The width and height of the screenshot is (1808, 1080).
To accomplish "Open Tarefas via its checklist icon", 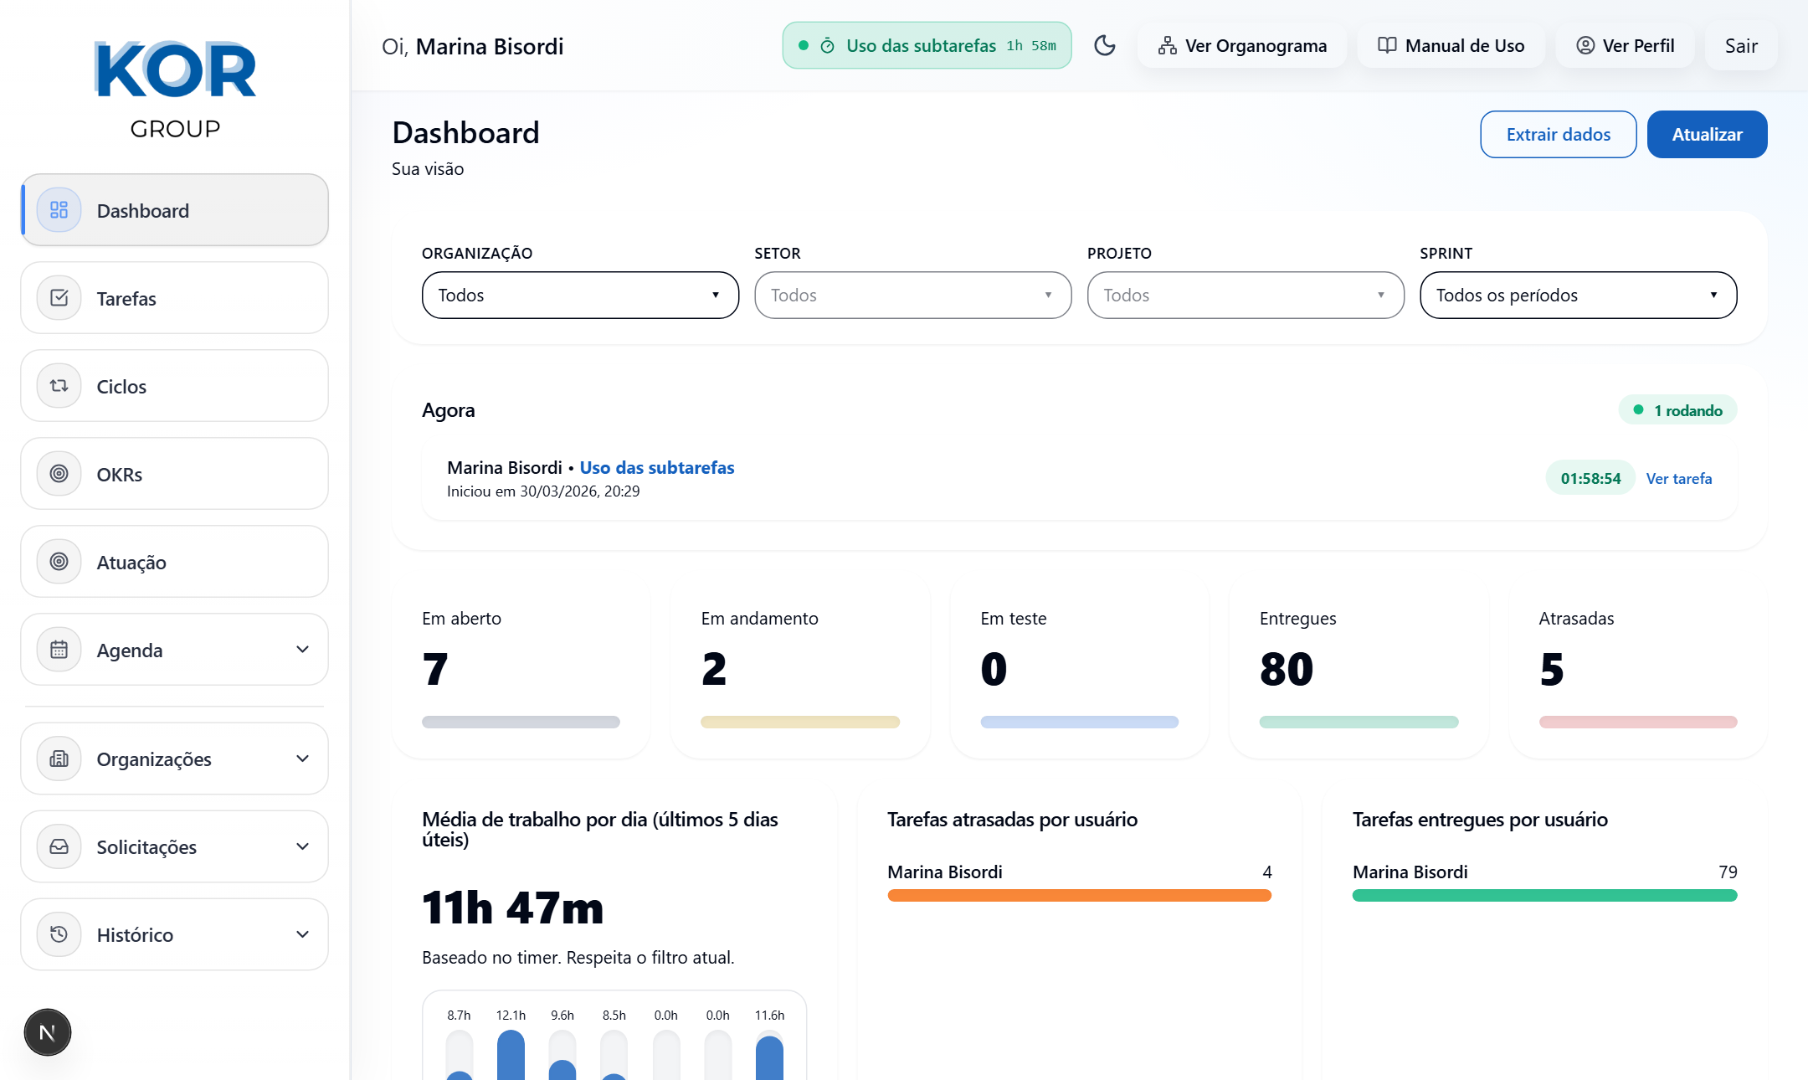I will 59,298.
